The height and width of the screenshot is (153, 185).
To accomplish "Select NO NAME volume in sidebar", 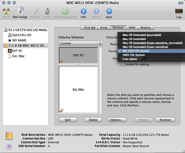I will pos(25,40).
